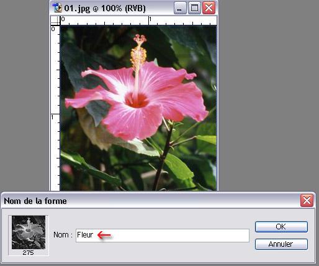
Task: Click the Photoshop icon in 01.jpg title bar
Action: pyautogui.click(x=57, y=8)
